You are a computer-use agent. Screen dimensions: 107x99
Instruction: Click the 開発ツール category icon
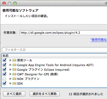coord(14,60)
